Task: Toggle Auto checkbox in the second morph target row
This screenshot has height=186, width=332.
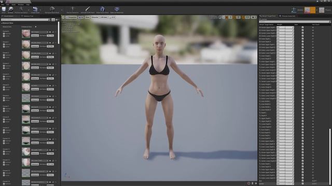Action: (x=302, y=30)
